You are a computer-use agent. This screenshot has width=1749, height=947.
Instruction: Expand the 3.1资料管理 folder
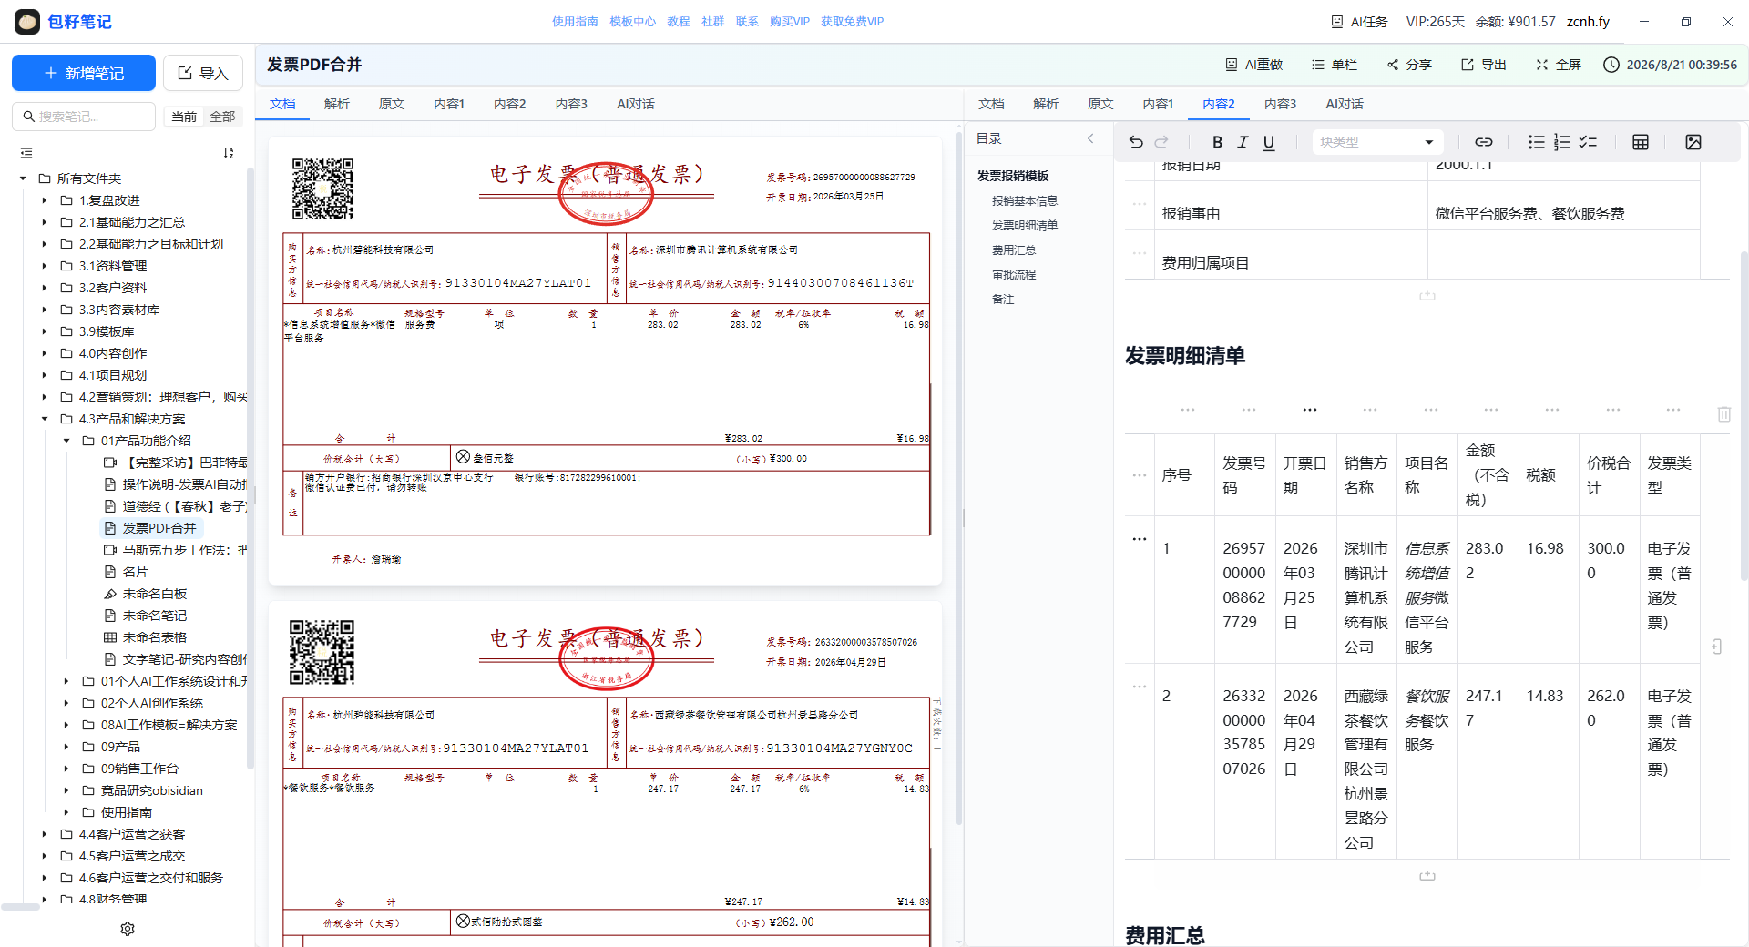pyautogui.click(x=45, y=266)
